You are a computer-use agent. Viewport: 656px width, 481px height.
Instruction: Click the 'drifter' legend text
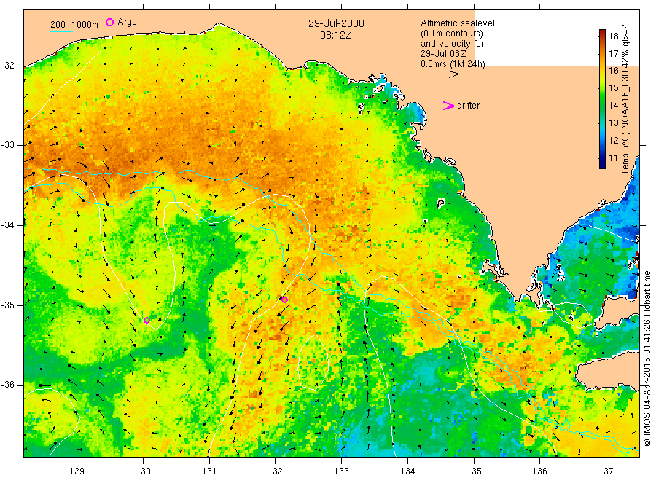pyautogui.click(x=468, y=106)
